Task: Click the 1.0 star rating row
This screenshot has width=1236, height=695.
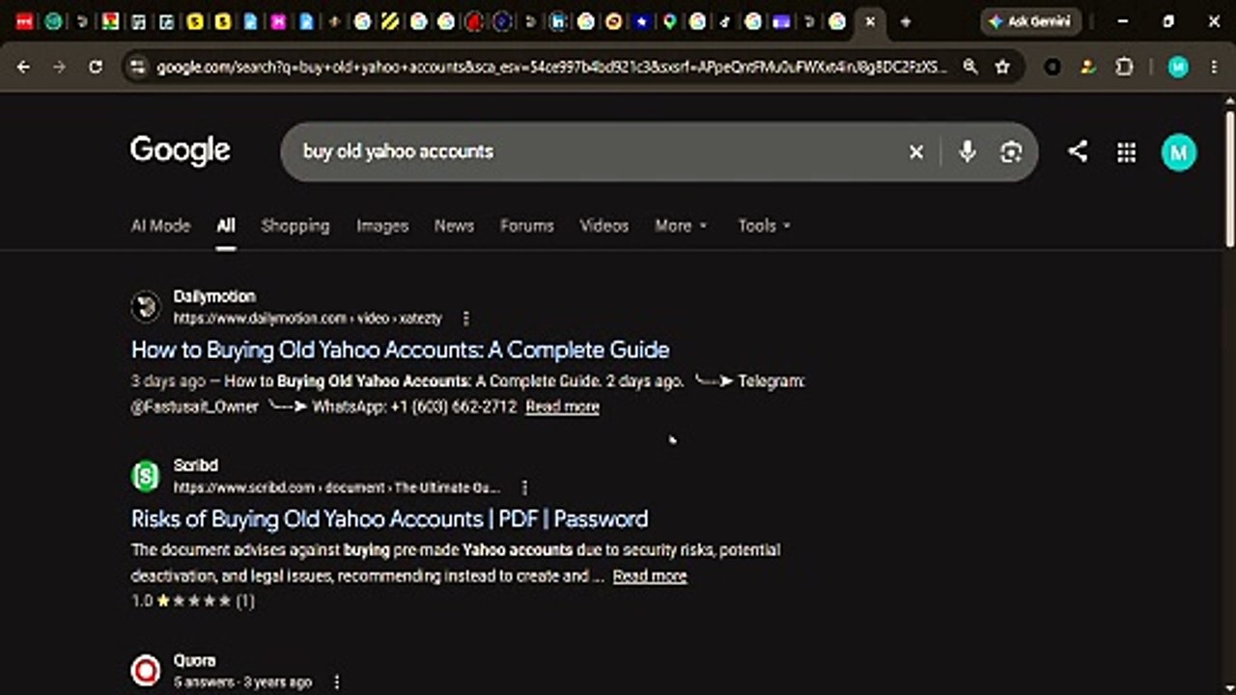Action: [x=193, y=600]
